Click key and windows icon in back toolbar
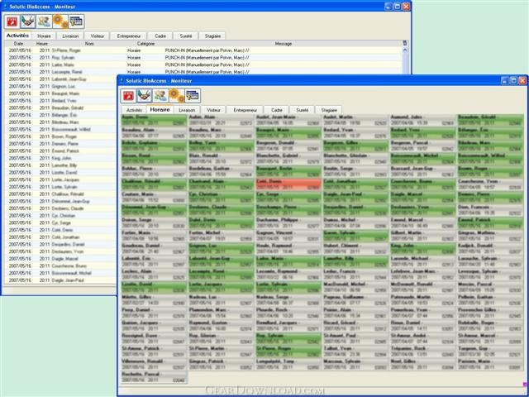 [x=76, y=22]
